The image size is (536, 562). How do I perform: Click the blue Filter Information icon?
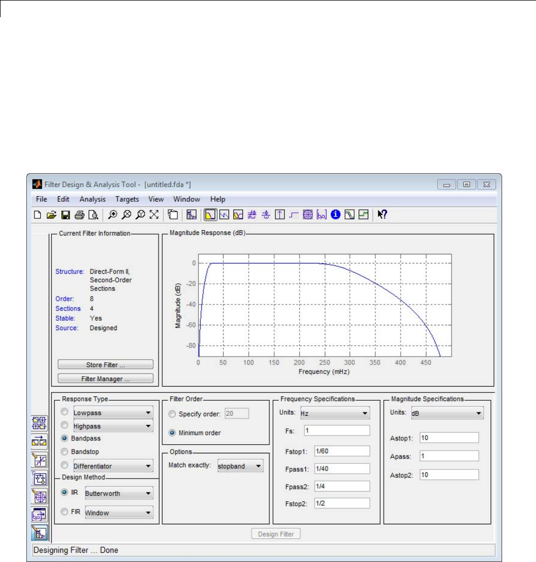pyautogui.click(x=335, y=215)
